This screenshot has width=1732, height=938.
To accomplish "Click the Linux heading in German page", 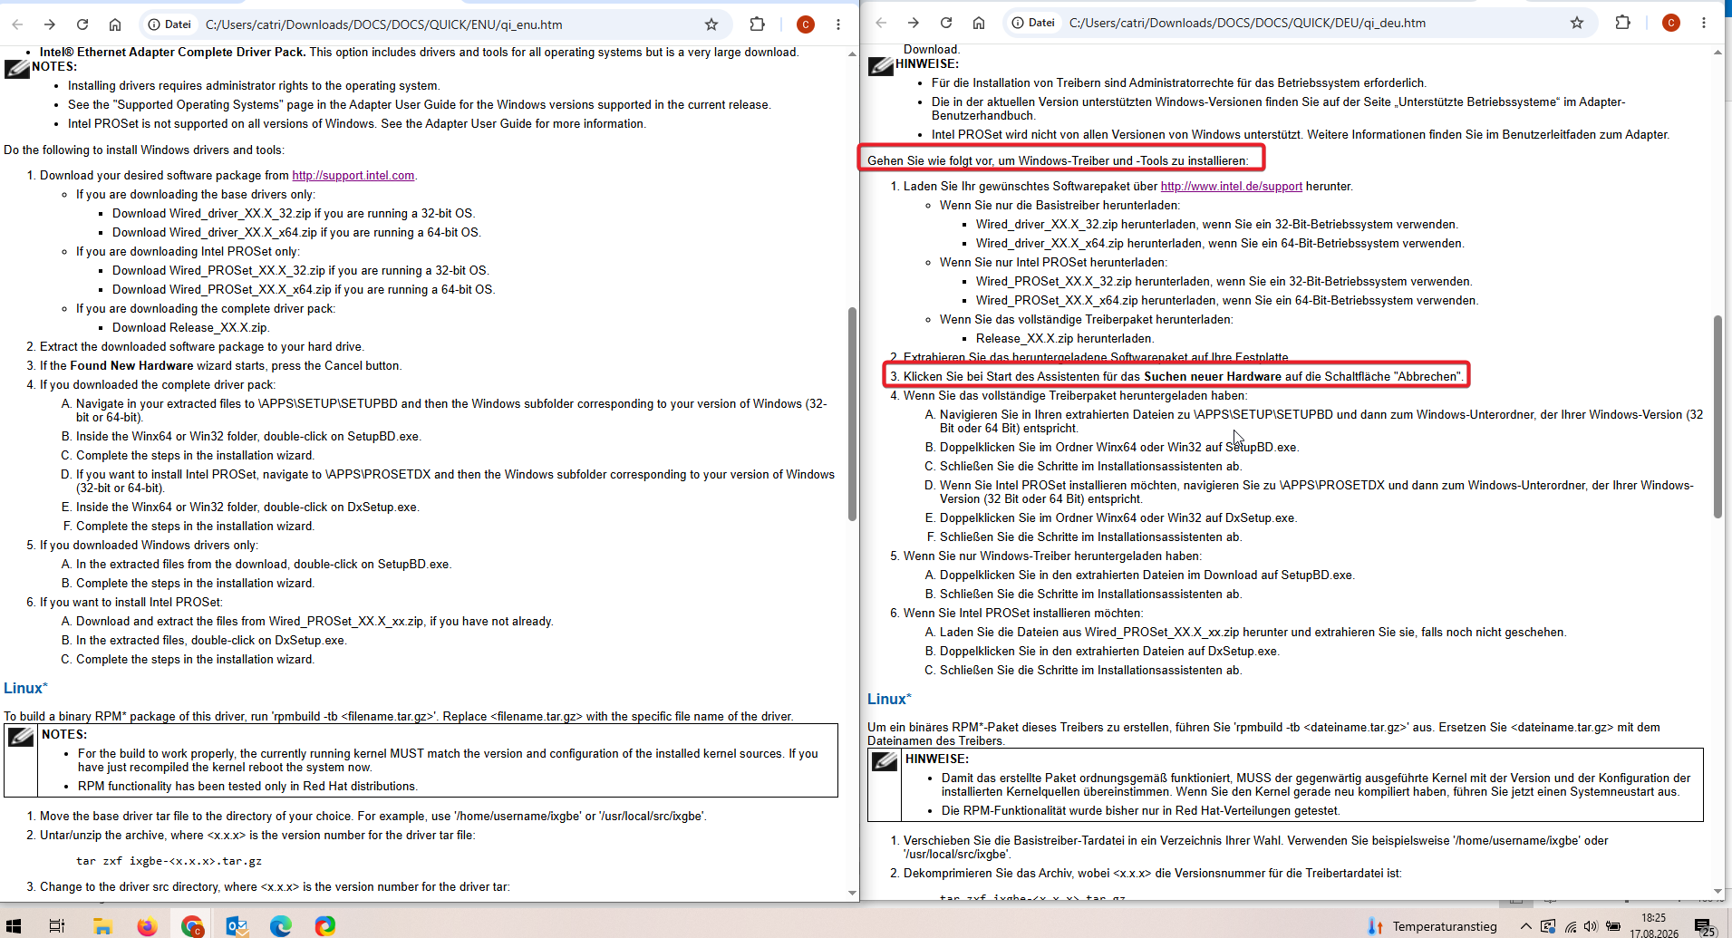I will [889, 699].
